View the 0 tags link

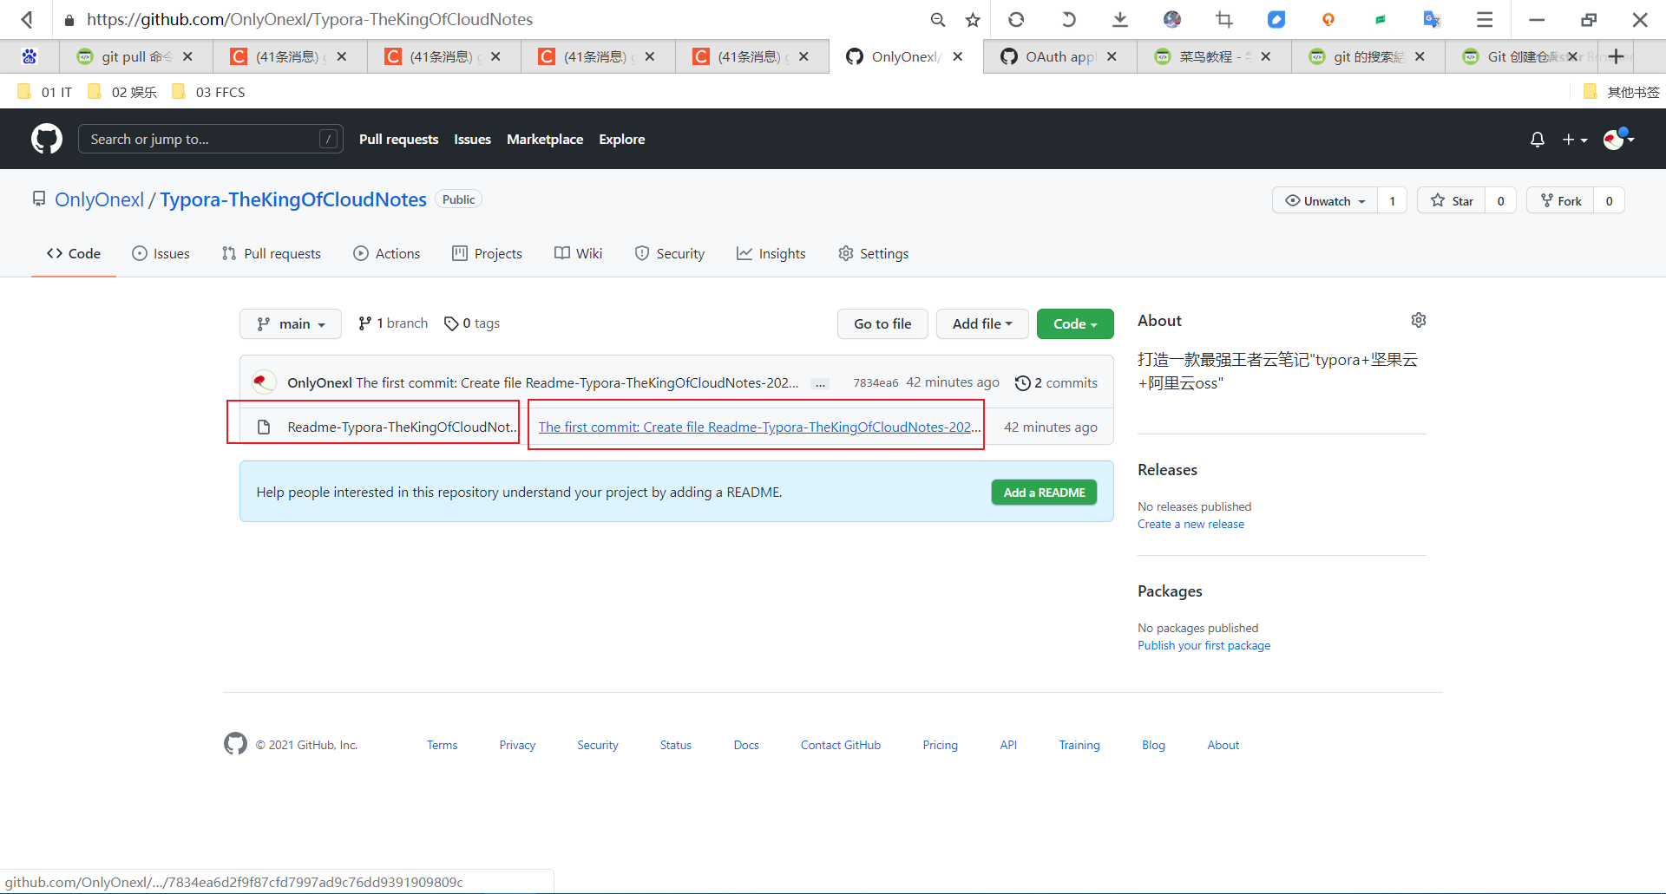472,323
